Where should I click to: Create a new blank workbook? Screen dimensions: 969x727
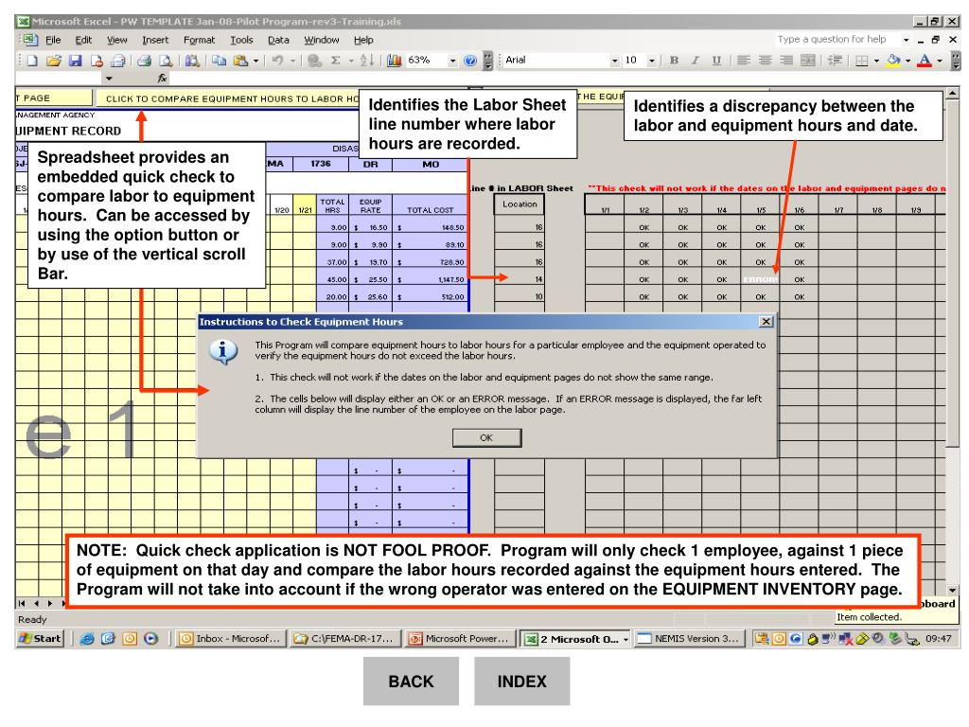pyautogui.click(x=32, y=61)
